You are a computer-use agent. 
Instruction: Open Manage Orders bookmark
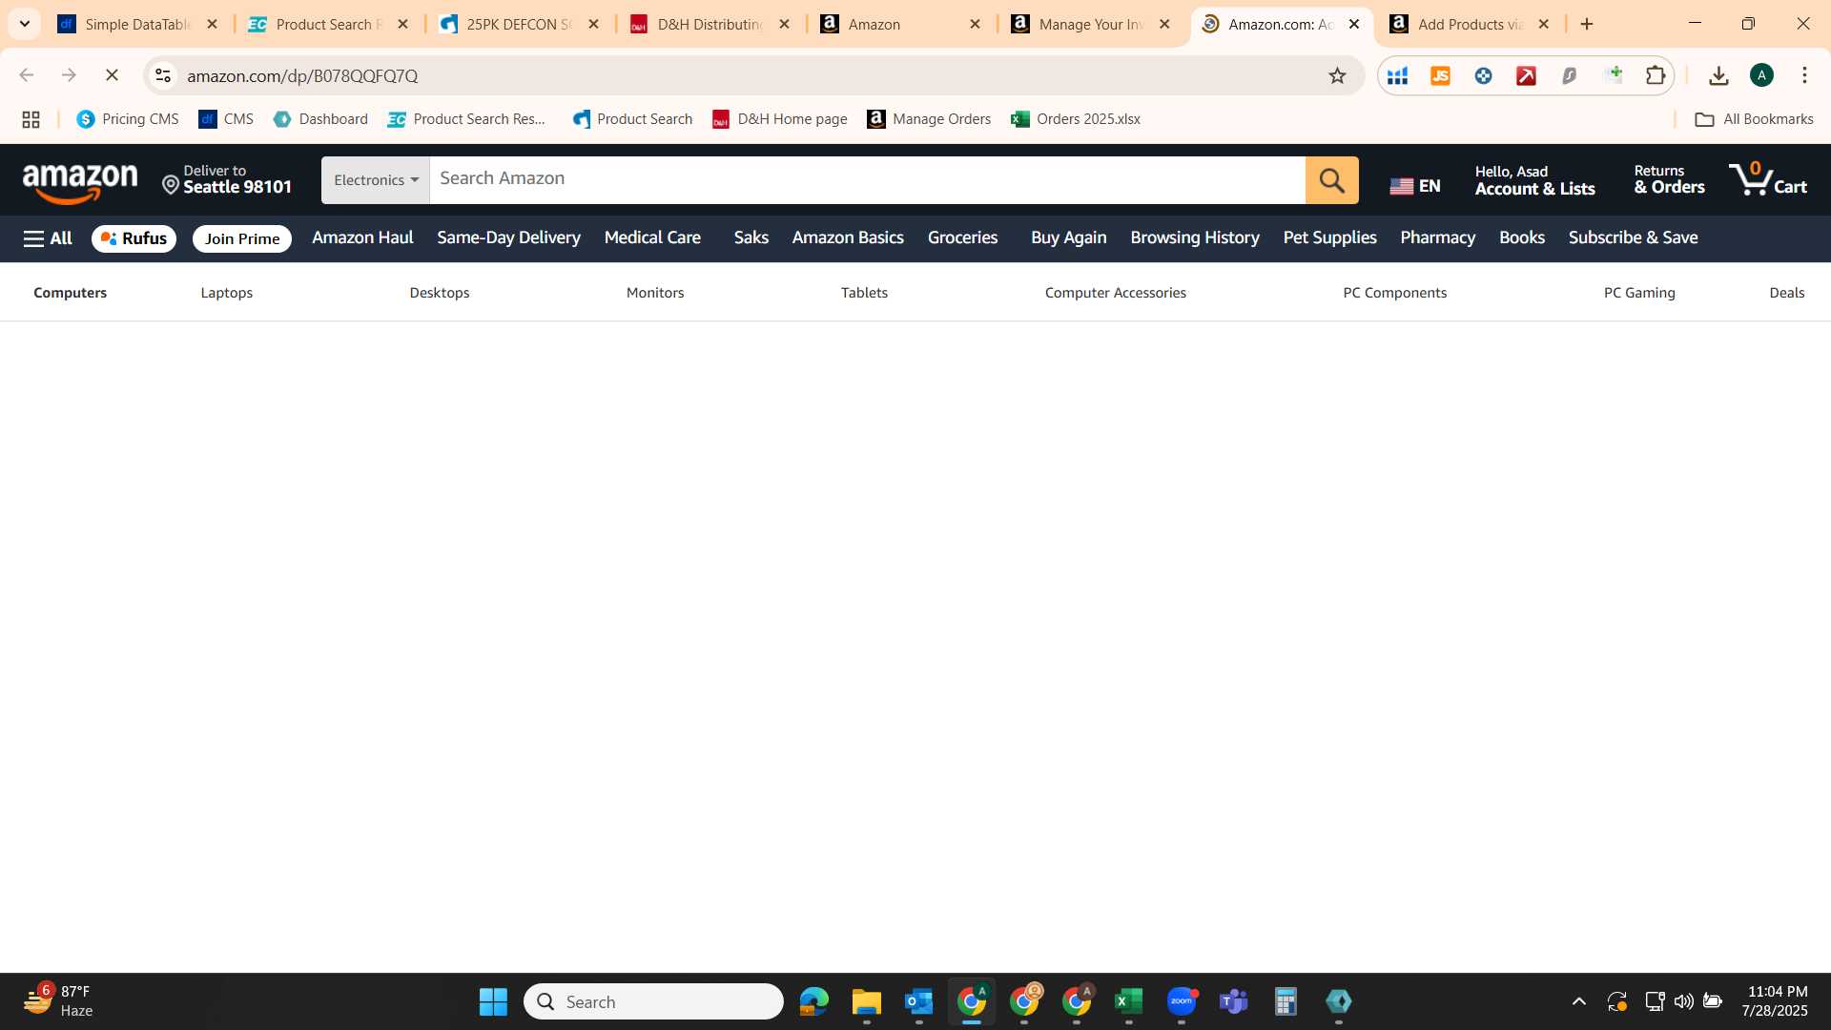pos(929,119)
